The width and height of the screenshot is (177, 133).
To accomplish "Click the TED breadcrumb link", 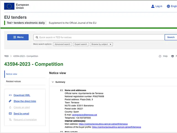I will (x=6, y=56).
